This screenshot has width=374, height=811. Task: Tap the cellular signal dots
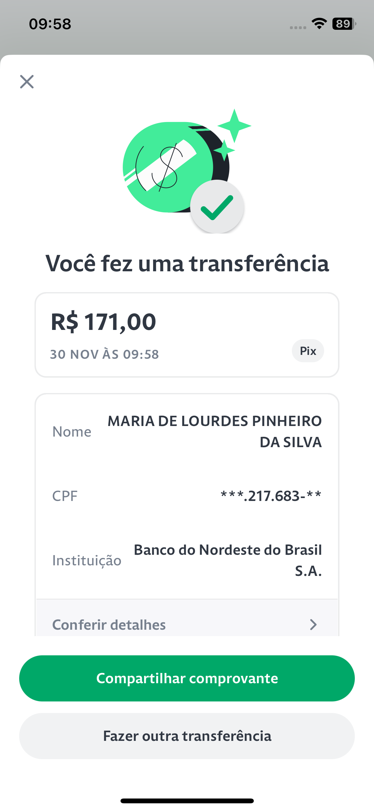pos(298,28)
